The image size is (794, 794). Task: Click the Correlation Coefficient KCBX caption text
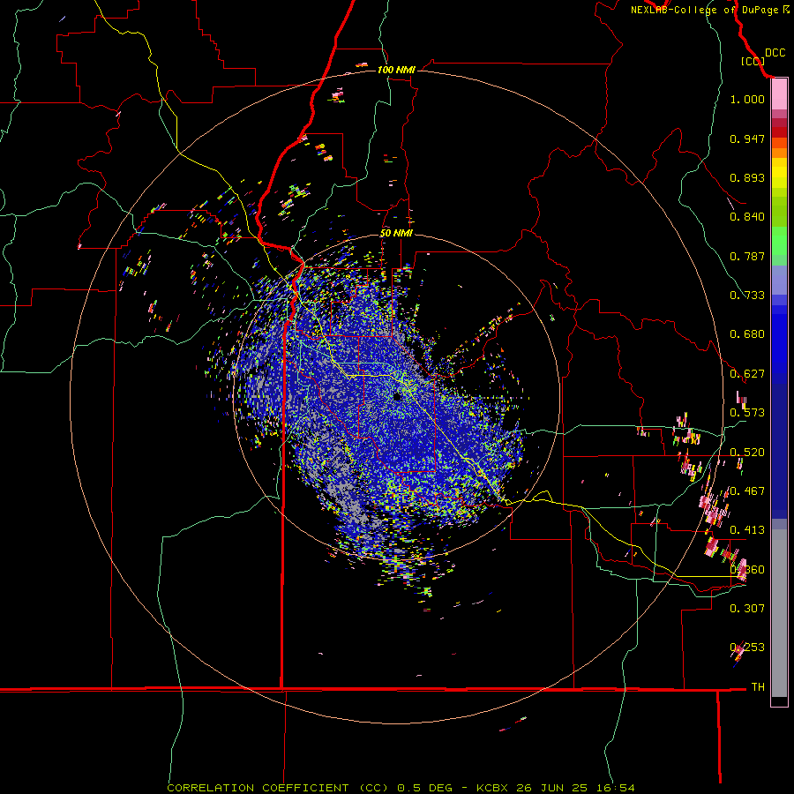(401, 788)
